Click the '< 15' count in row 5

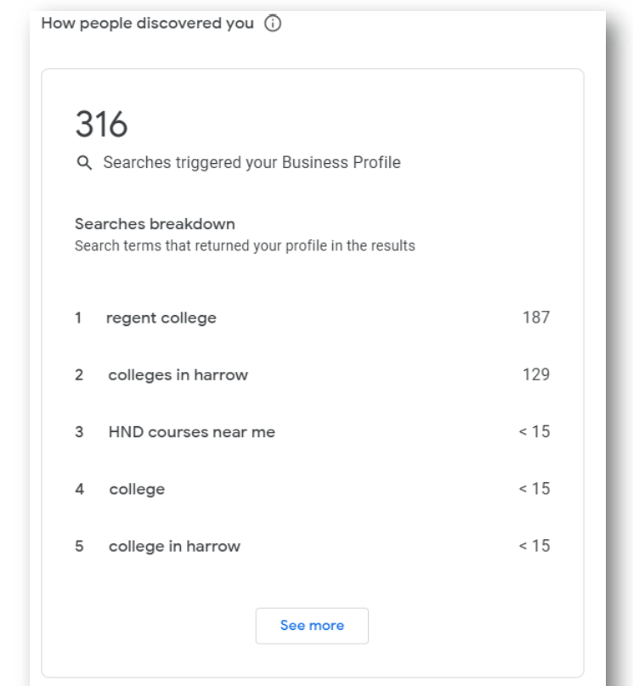[534, 546]
